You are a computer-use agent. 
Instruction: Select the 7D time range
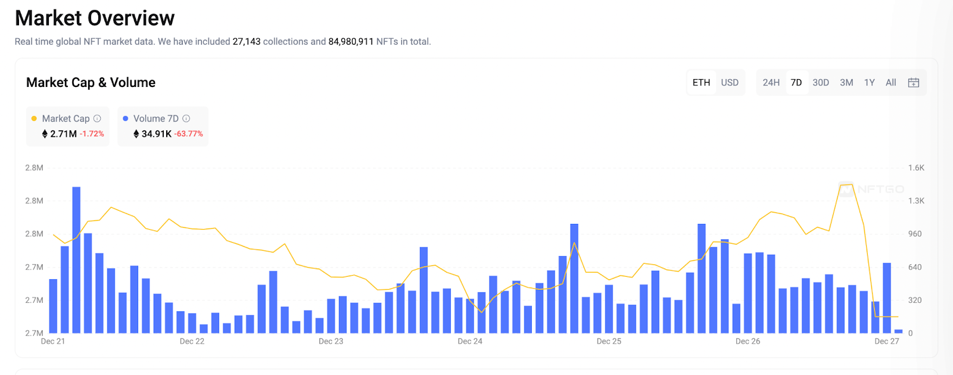(x=796, y=83)
